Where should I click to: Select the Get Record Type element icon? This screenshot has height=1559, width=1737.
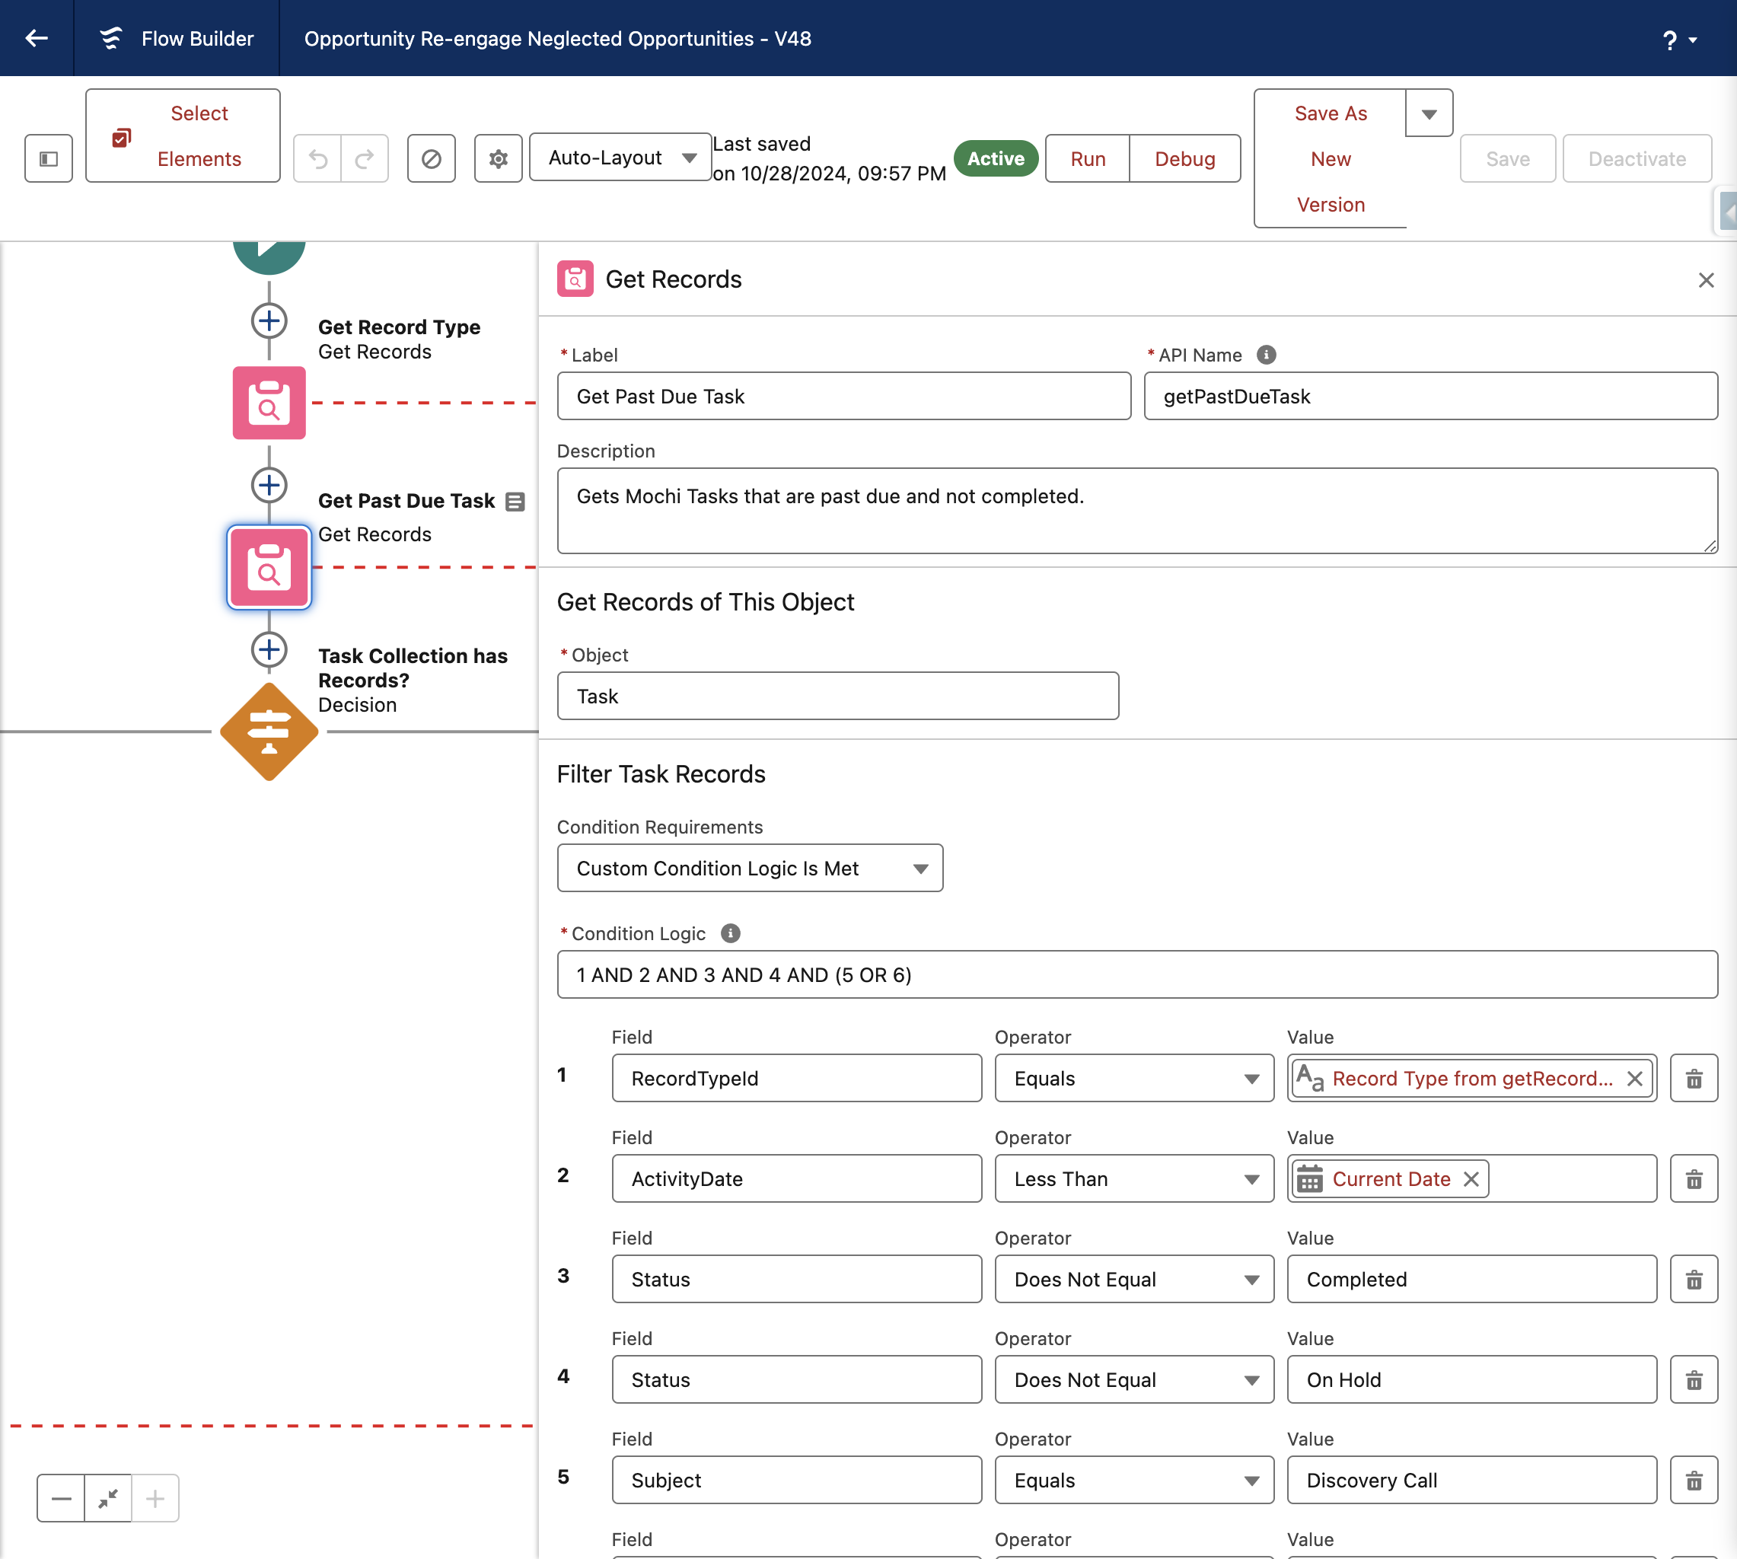click(269, 403)
